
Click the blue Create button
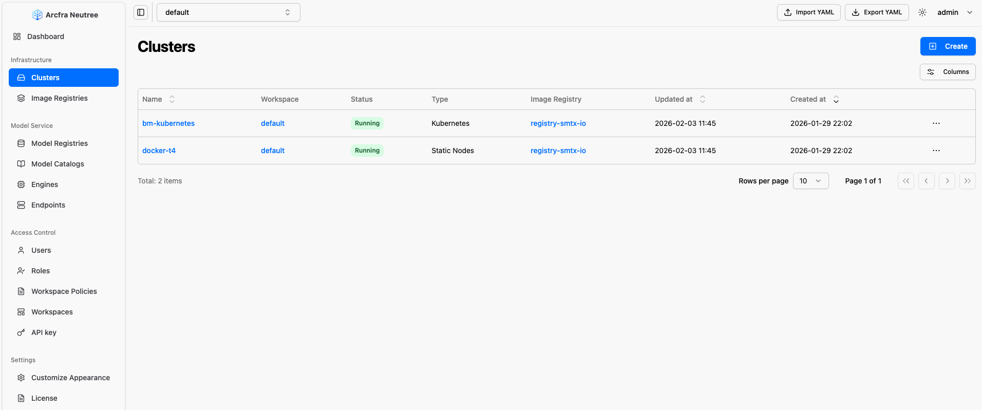pos(948,46)
